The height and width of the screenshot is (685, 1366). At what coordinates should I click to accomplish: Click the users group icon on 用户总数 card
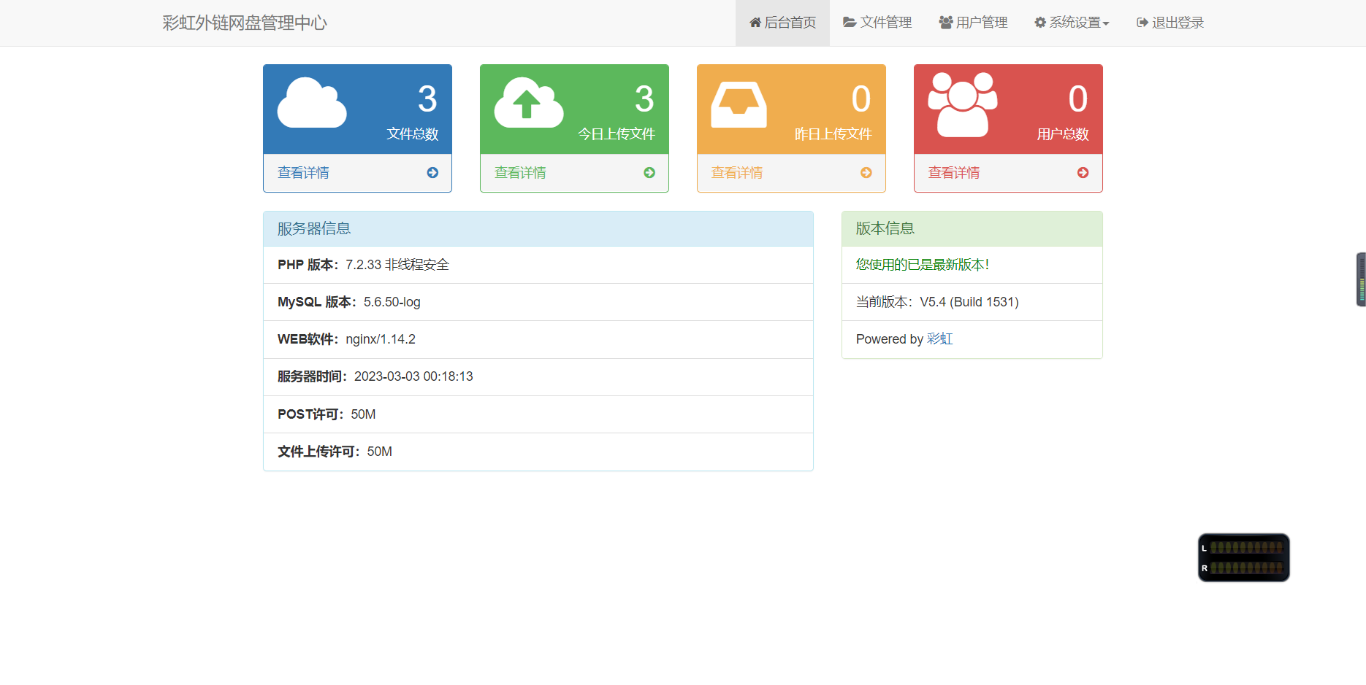(x=961, y=104)
